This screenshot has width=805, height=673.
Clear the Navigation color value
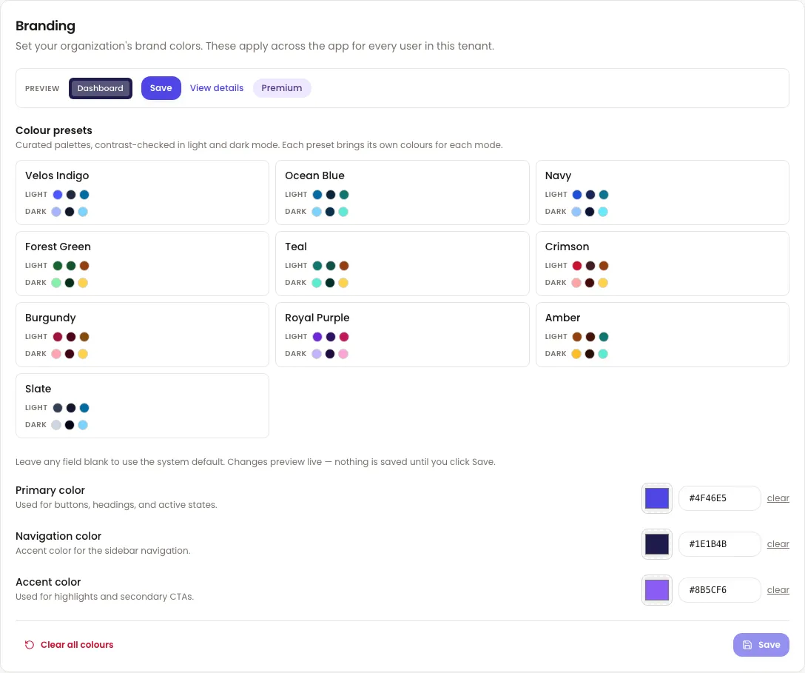click(x=778, y=544)
